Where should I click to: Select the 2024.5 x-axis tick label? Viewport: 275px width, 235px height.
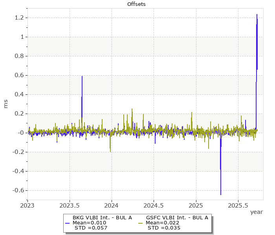coord(154,205)
